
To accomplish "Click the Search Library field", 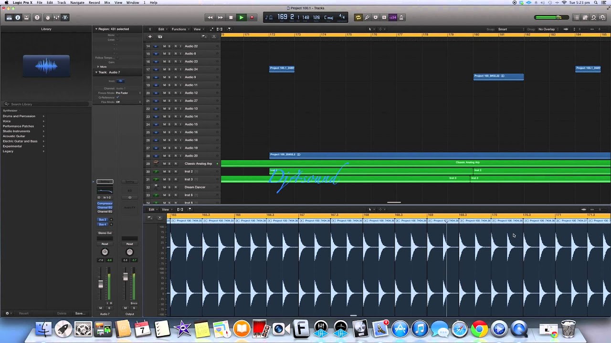I will (x=46, y=104).
